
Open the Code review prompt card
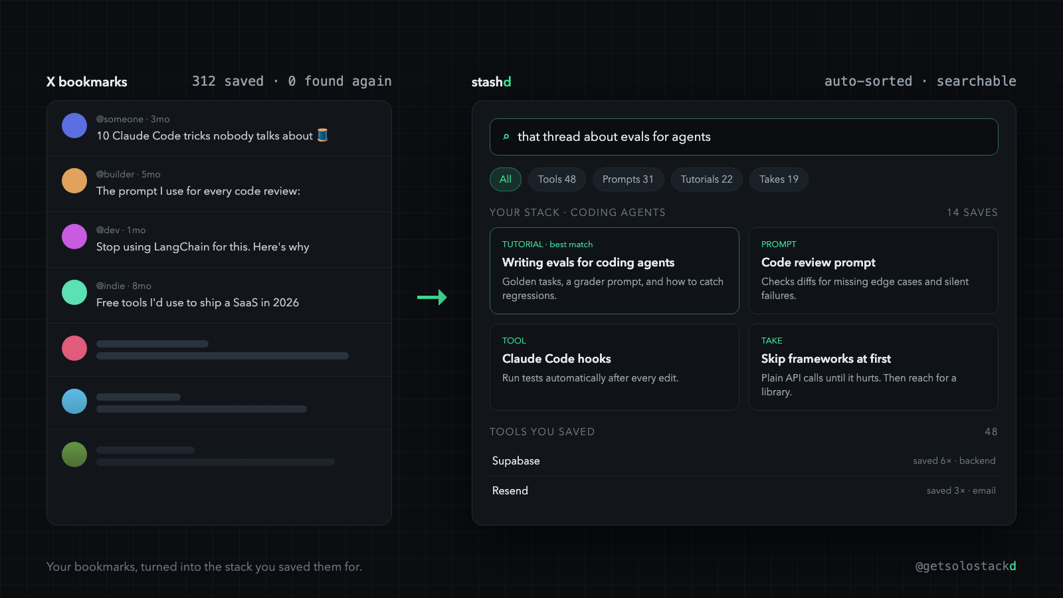click(874, 270)
